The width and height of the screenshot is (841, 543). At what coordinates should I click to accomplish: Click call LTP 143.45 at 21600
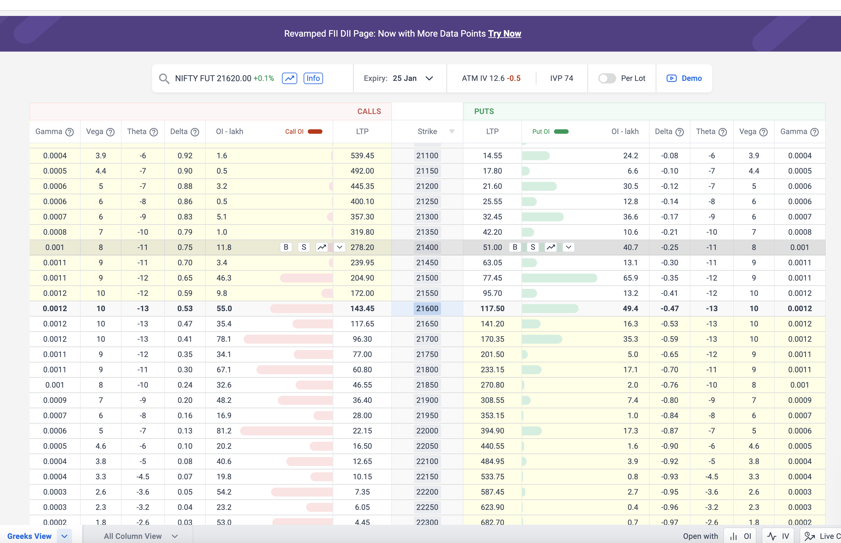click(362, 309)
